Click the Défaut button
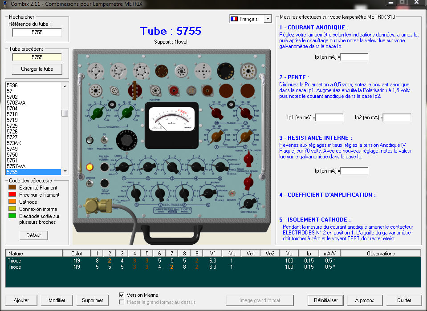This screenshot has height=311, width=427. pos(33,235)
